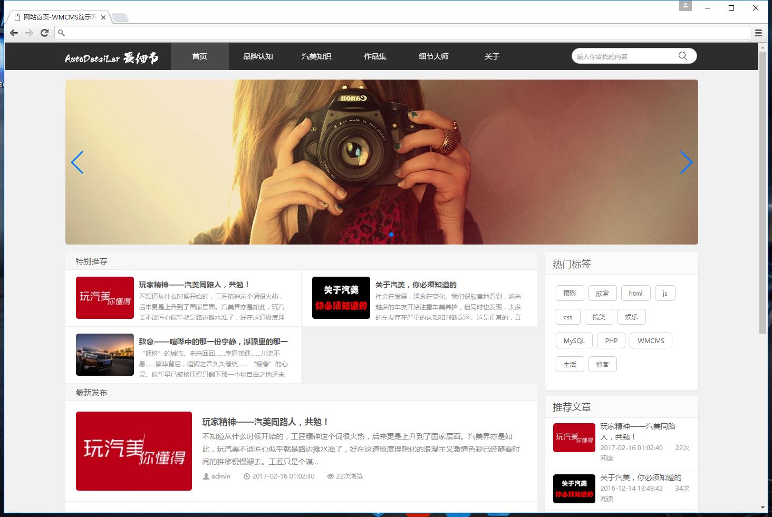This screenshot has height=517, width=772.
Task: Click the car photo thumbnail
Action: tap(105, 355)
